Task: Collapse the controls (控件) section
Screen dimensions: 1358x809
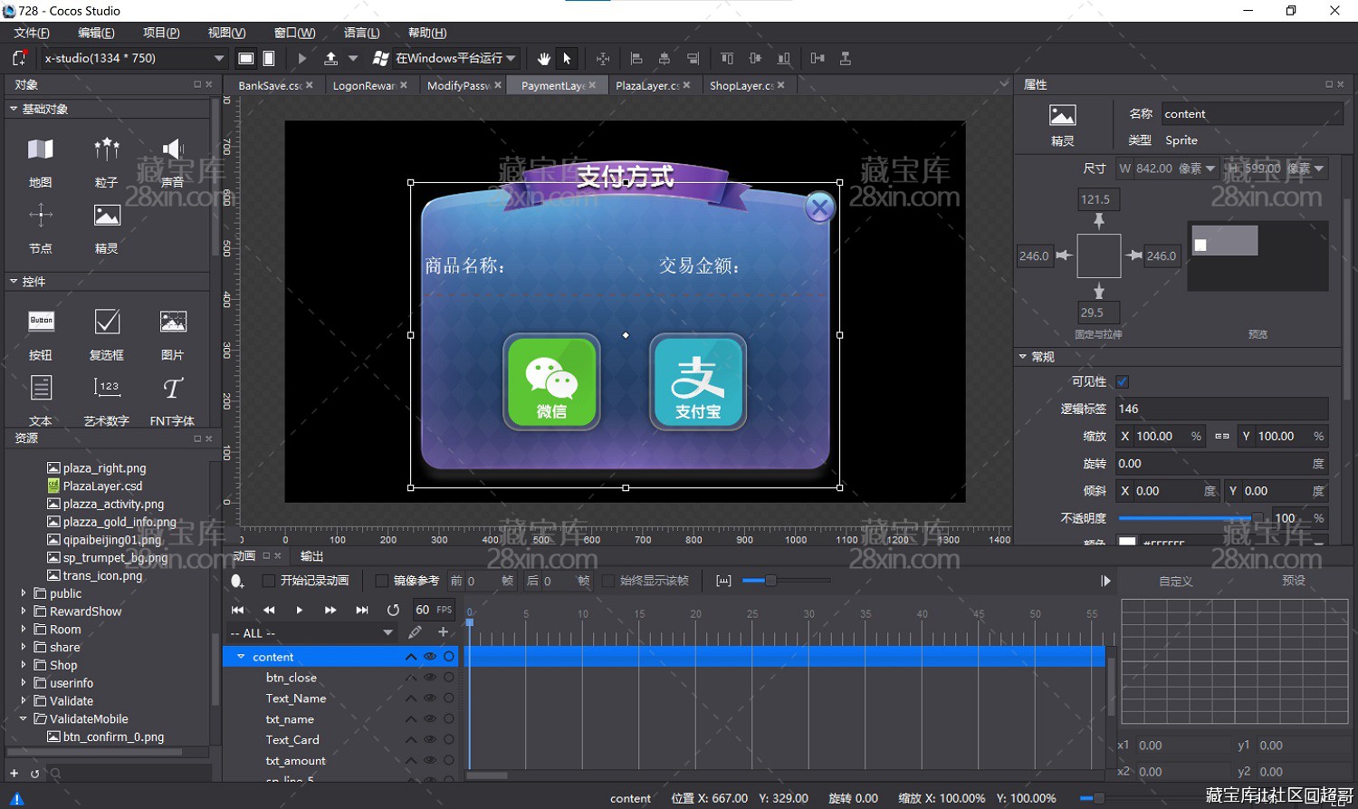Action: click(x=14, y=282)
